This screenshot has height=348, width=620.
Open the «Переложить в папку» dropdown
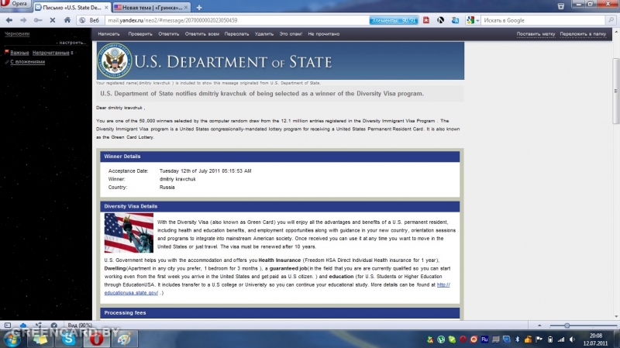pyautogui.click(x=583, y=34)
